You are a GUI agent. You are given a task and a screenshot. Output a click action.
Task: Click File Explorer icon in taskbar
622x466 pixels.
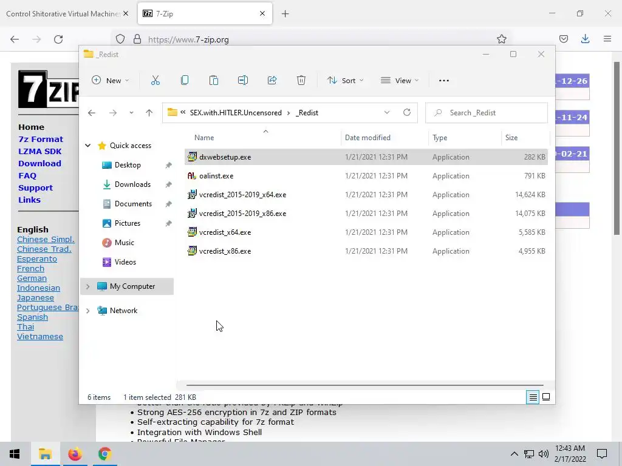coord(45,454)
